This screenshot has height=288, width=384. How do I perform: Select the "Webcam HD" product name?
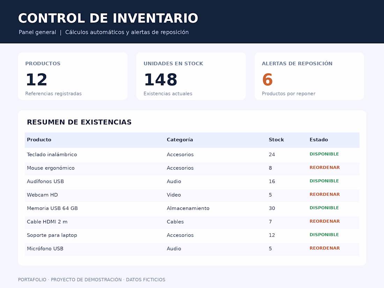coord(42,195)
